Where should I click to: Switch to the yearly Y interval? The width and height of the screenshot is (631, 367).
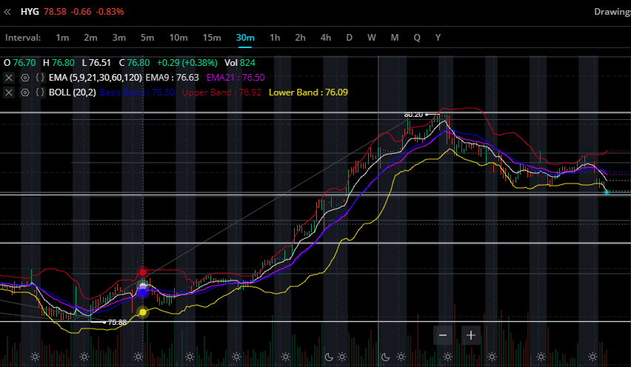click(x=438, y=38)
